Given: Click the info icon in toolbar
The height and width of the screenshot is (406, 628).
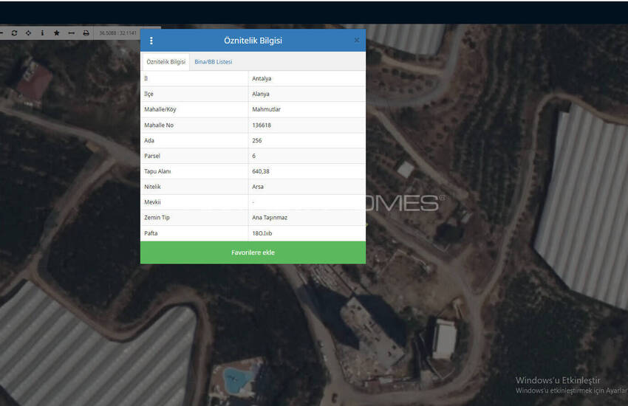Looking at the screenshot, I should pos(42,33).
